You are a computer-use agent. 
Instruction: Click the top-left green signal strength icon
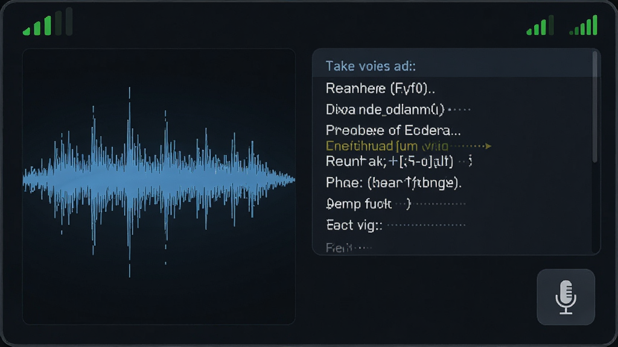[x=48, y=22]
